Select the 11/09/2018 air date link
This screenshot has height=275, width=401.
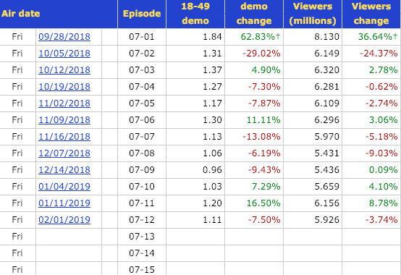coord(64,120)
